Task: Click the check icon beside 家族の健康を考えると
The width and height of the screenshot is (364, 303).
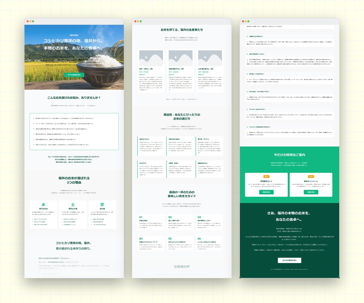Action: click(x=34, y=139)
